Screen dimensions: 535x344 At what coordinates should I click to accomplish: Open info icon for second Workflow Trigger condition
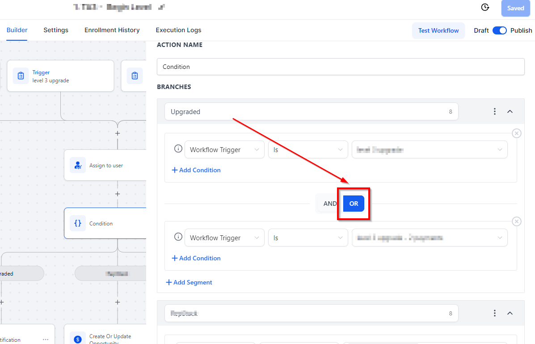pyautogui.click(x=178, y=237)
